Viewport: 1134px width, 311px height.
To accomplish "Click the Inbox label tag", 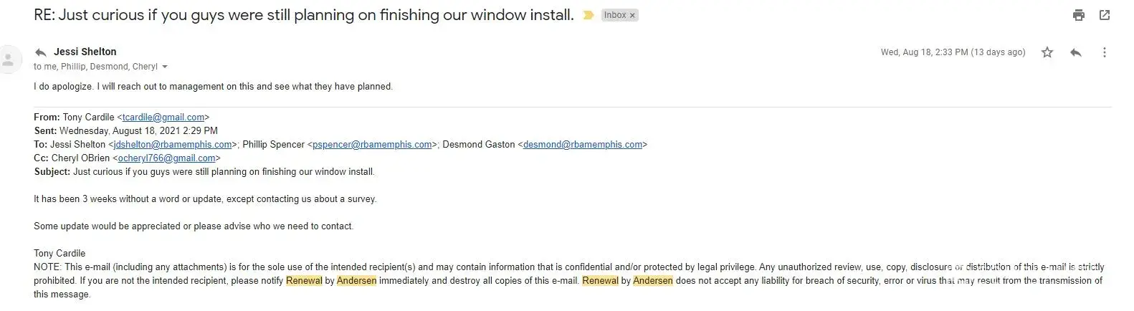I will 614,15.
